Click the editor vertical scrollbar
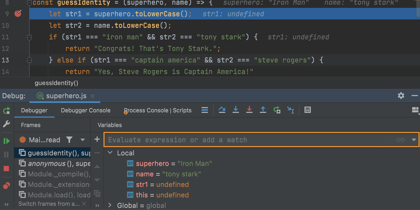Image resolution: width=420 pixels, height=210 pixels. (x=418, y=9)
